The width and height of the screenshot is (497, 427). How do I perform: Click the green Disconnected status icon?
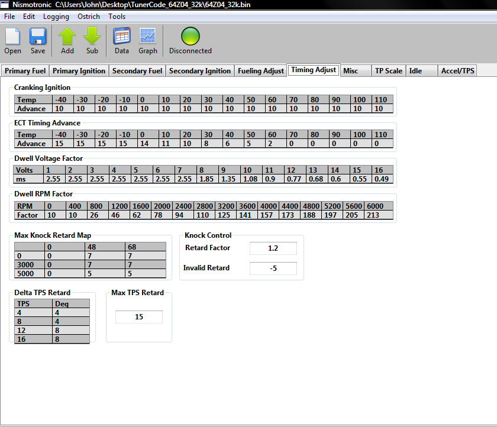(x=190, y=37)
